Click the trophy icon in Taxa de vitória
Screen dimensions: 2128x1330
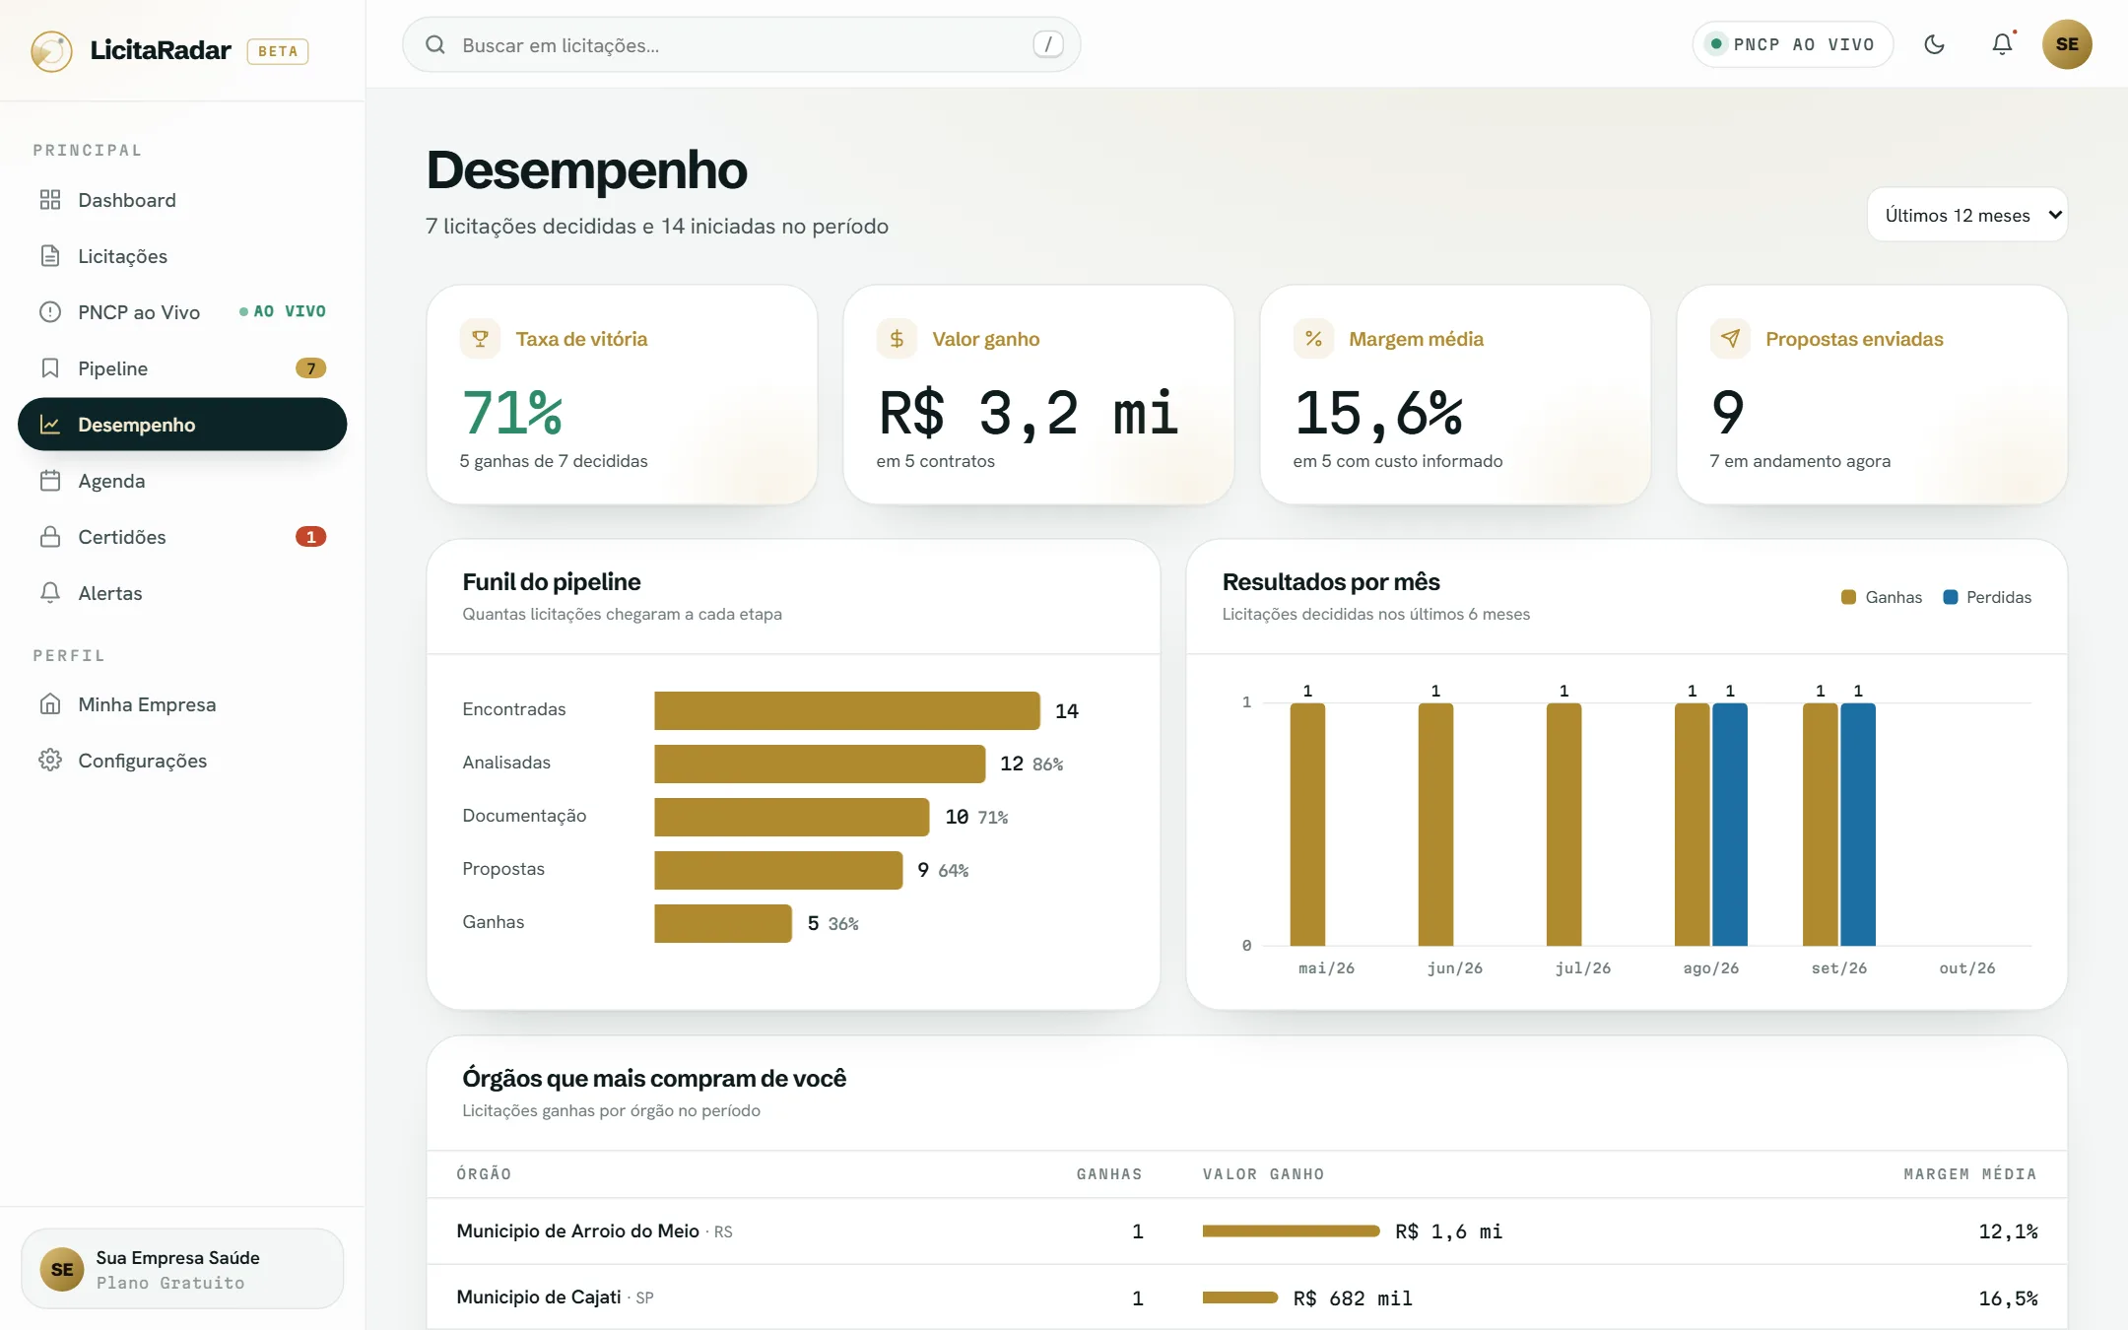[480, 339]
